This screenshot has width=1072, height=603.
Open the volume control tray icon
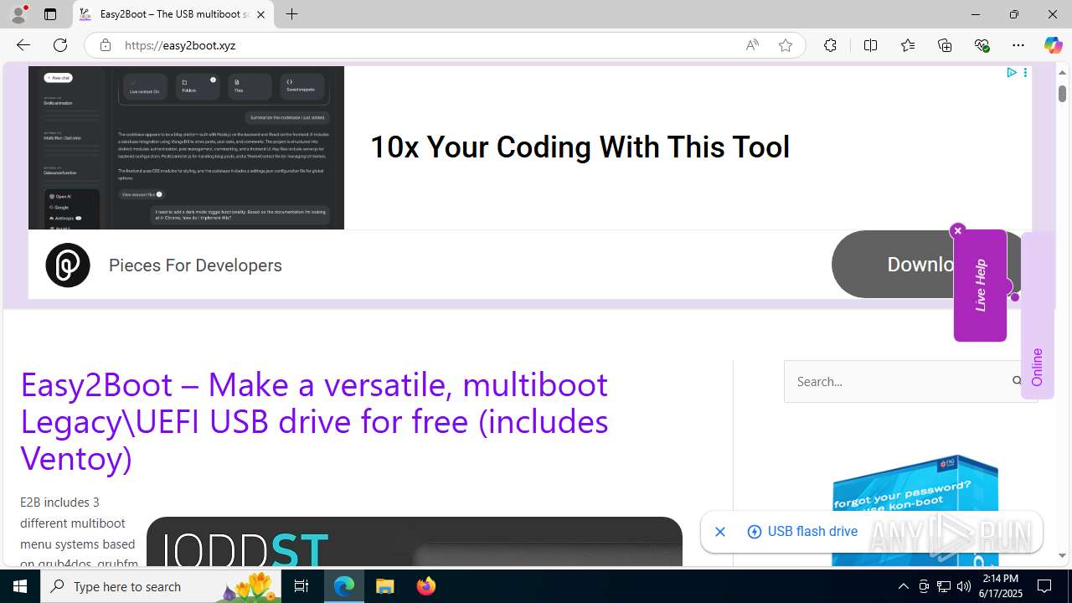tap(963, 586)
